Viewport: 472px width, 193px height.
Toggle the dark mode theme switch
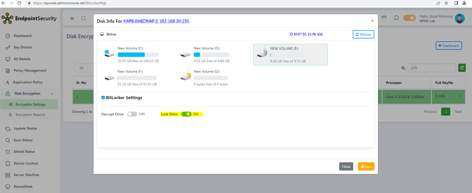pyautogui.click(x=409, y=18)
